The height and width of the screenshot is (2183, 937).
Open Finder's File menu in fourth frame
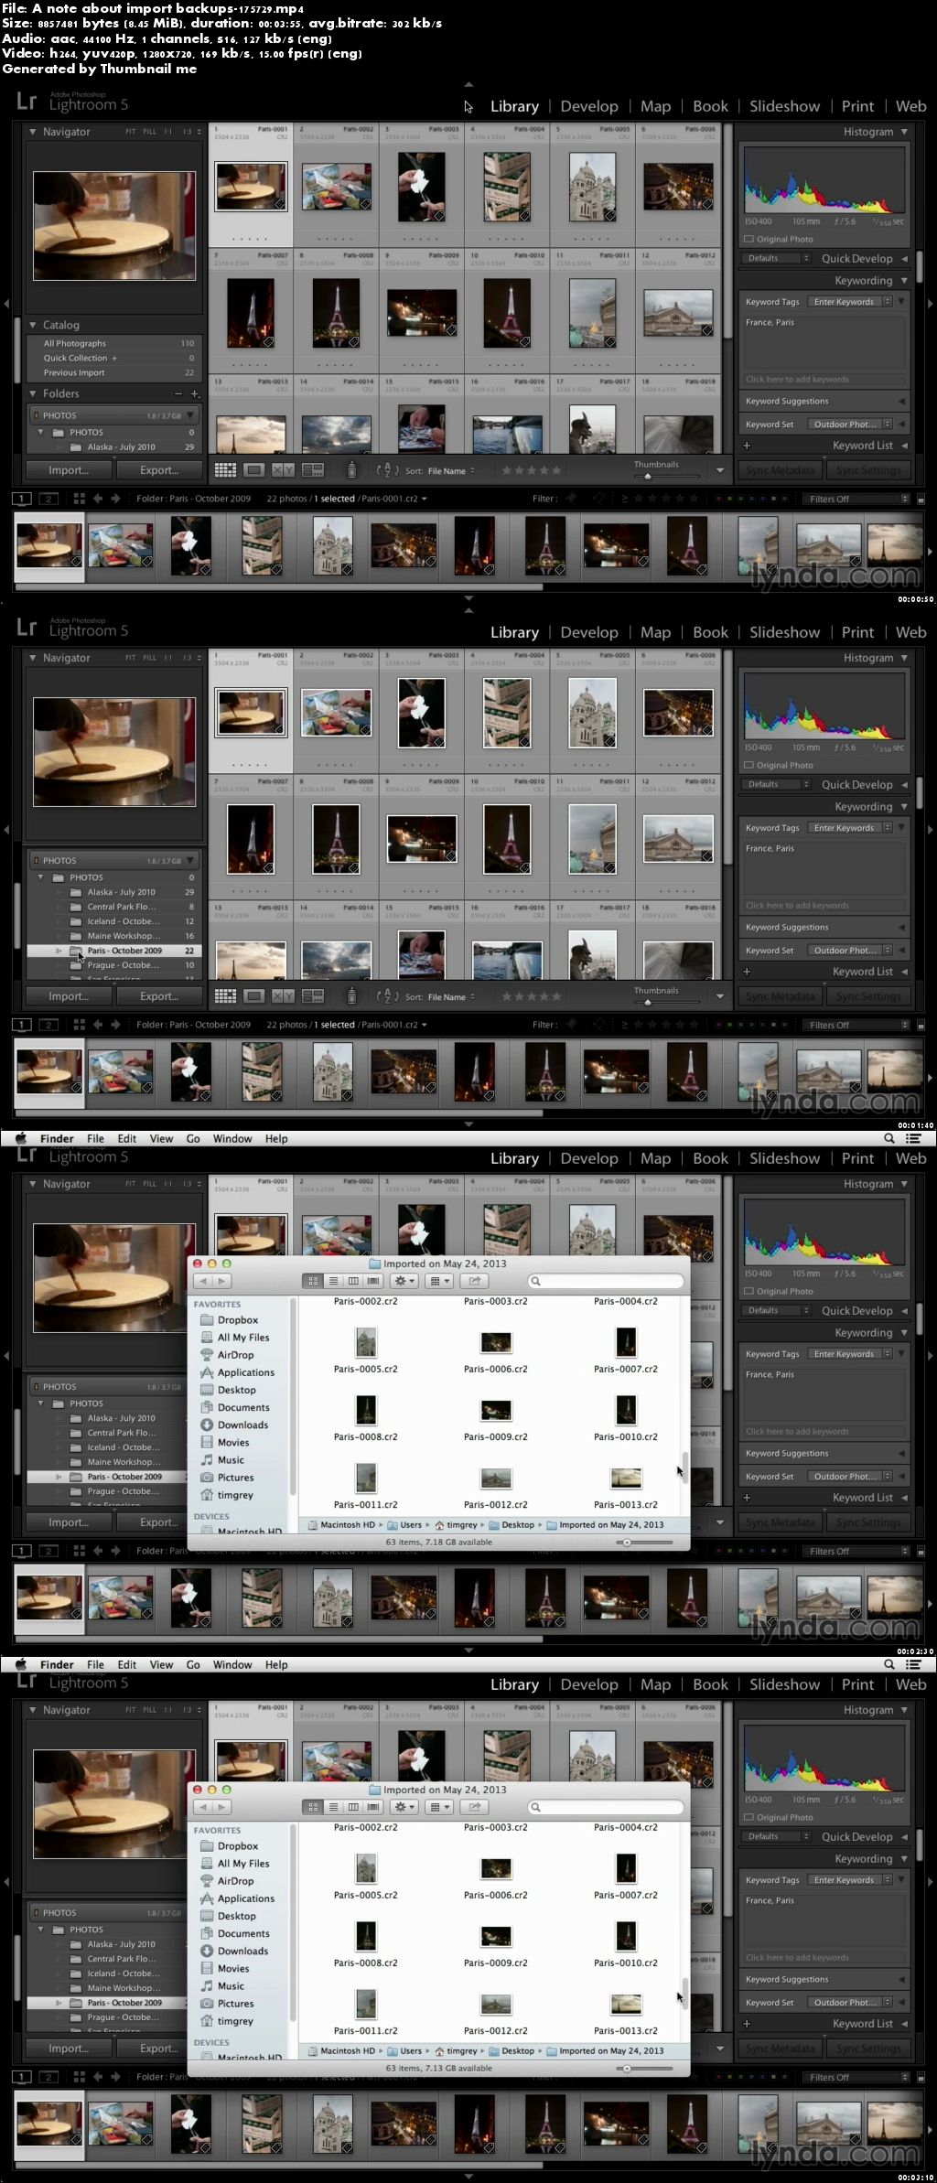pos(95,1665)
